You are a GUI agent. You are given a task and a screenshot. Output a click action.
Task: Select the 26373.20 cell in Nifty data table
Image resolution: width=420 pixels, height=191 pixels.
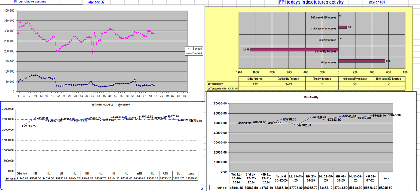[166, 178]
